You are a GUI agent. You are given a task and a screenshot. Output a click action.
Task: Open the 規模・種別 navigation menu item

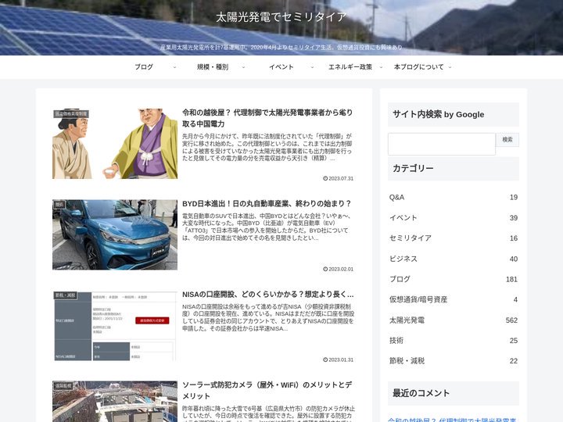[213, 66]
